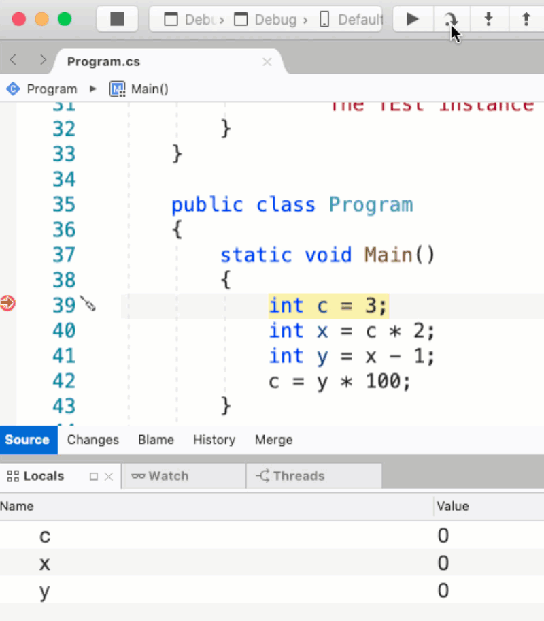Open the Default device target selector
The height and width of the screenshot is (621, 544).
pyautogui.click(x=352, y=19)
